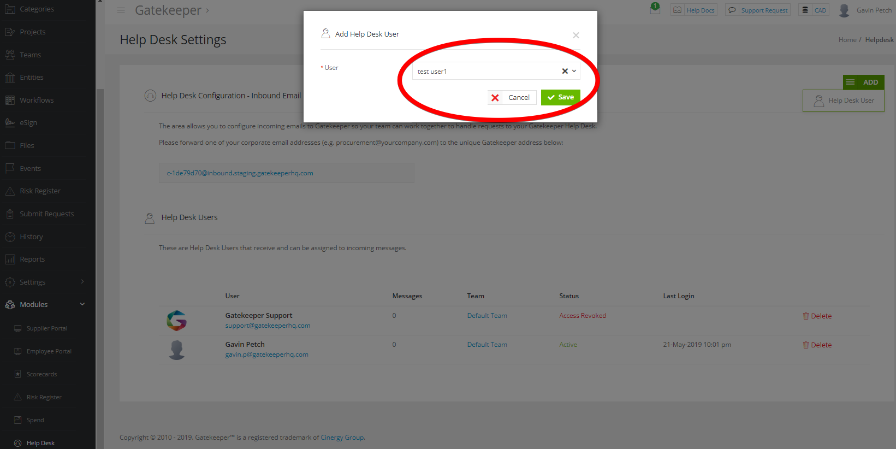Delete the Gatekeeper Support user

(x=817, y=316)
